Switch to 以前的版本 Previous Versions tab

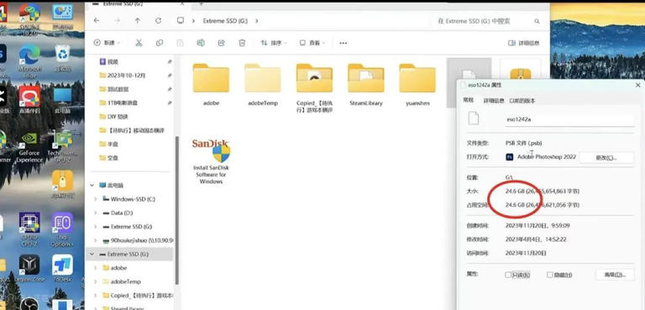pos(522,101)
